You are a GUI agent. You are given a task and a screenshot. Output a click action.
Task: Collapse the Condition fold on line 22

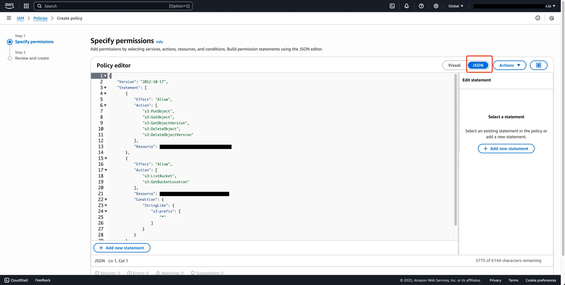point(106,200)
